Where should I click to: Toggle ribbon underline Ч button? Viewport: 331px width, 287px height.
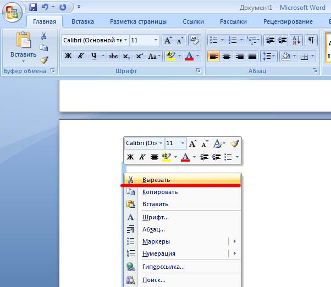(93, 56)
